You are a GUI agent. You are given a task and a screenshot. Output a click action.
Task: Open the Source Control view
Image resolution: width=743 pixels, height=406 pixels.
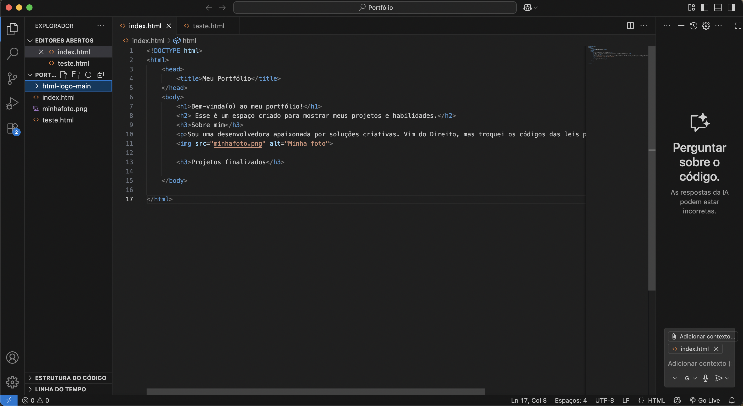coord(12,78)
